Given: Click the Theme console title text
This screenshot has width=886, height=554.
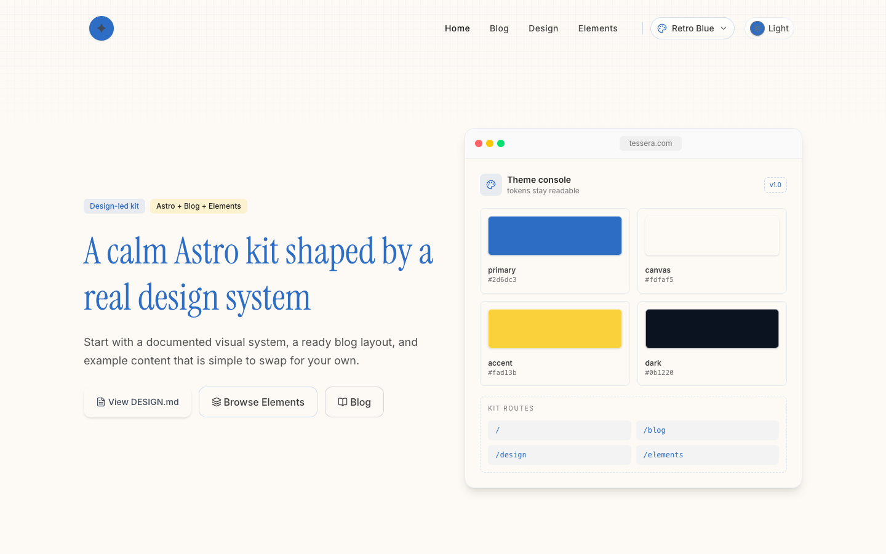Looking at the screenshot, I should coord(539,180).
